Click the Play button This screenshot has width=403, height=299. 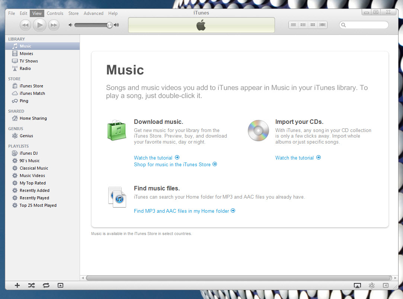click(x=39, y=25)
